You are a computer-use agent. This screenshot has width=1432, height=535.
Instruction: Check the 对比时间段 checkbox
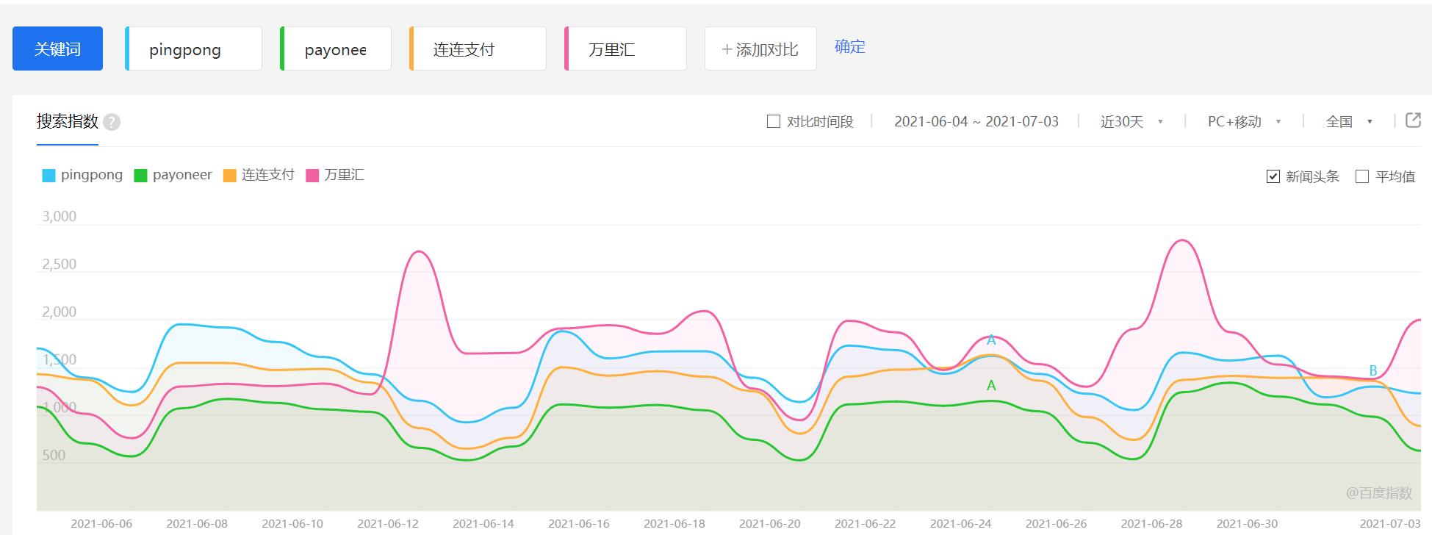pos(774,121)
